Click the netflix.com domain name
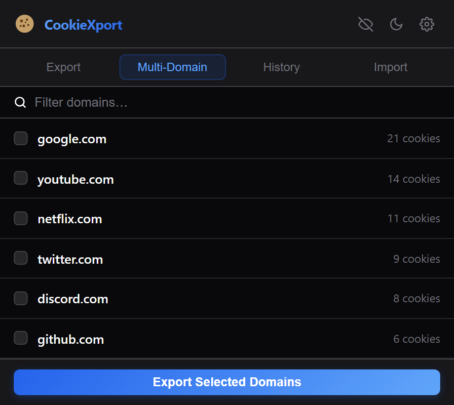Screen dimensions: 454x405 click(70, 219)
